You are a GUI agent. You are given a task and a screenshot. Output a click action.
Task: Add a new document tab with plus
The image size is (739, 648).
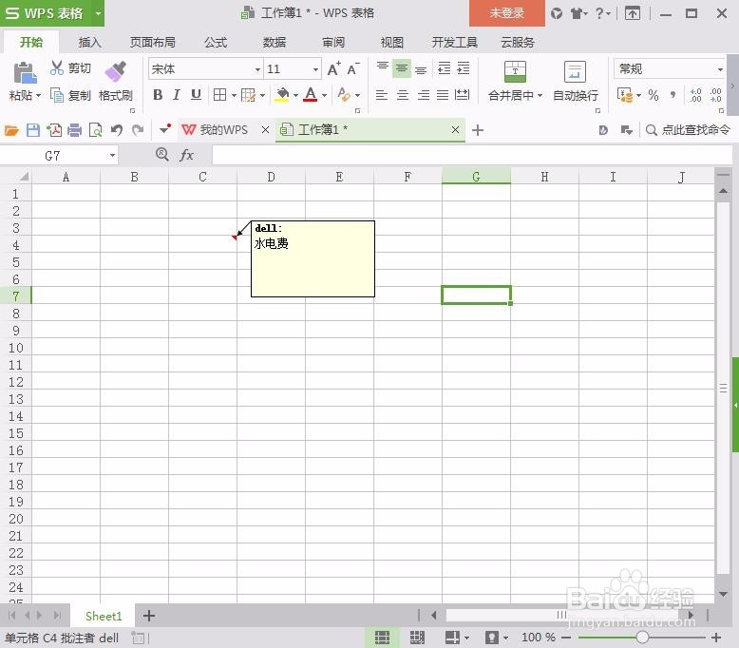click(x=478, y=130)
